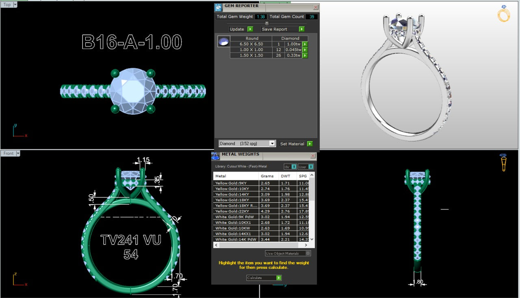
Task: Click the B16-A-1.00 label in Top viewport
Action: tap(132, 42)
